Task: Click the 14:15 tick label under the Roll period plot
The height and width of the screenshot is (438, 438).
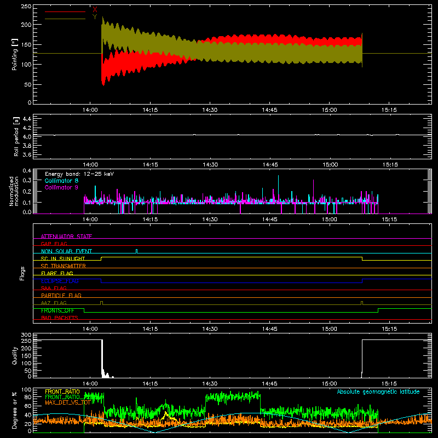Action: (150, 165)
